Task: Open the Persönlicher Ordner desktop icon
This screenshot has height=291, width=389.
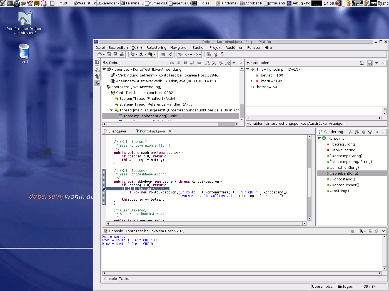Action: (24, 19)
